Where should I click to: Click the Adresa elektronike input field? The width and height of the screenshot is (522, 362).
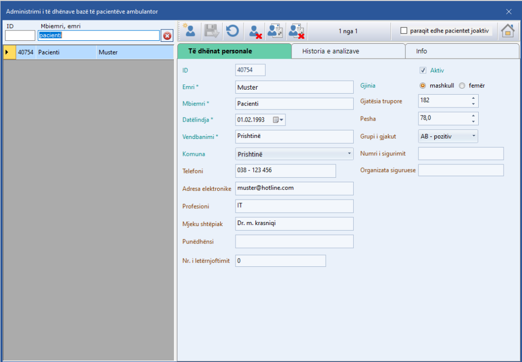click(294, 188)
